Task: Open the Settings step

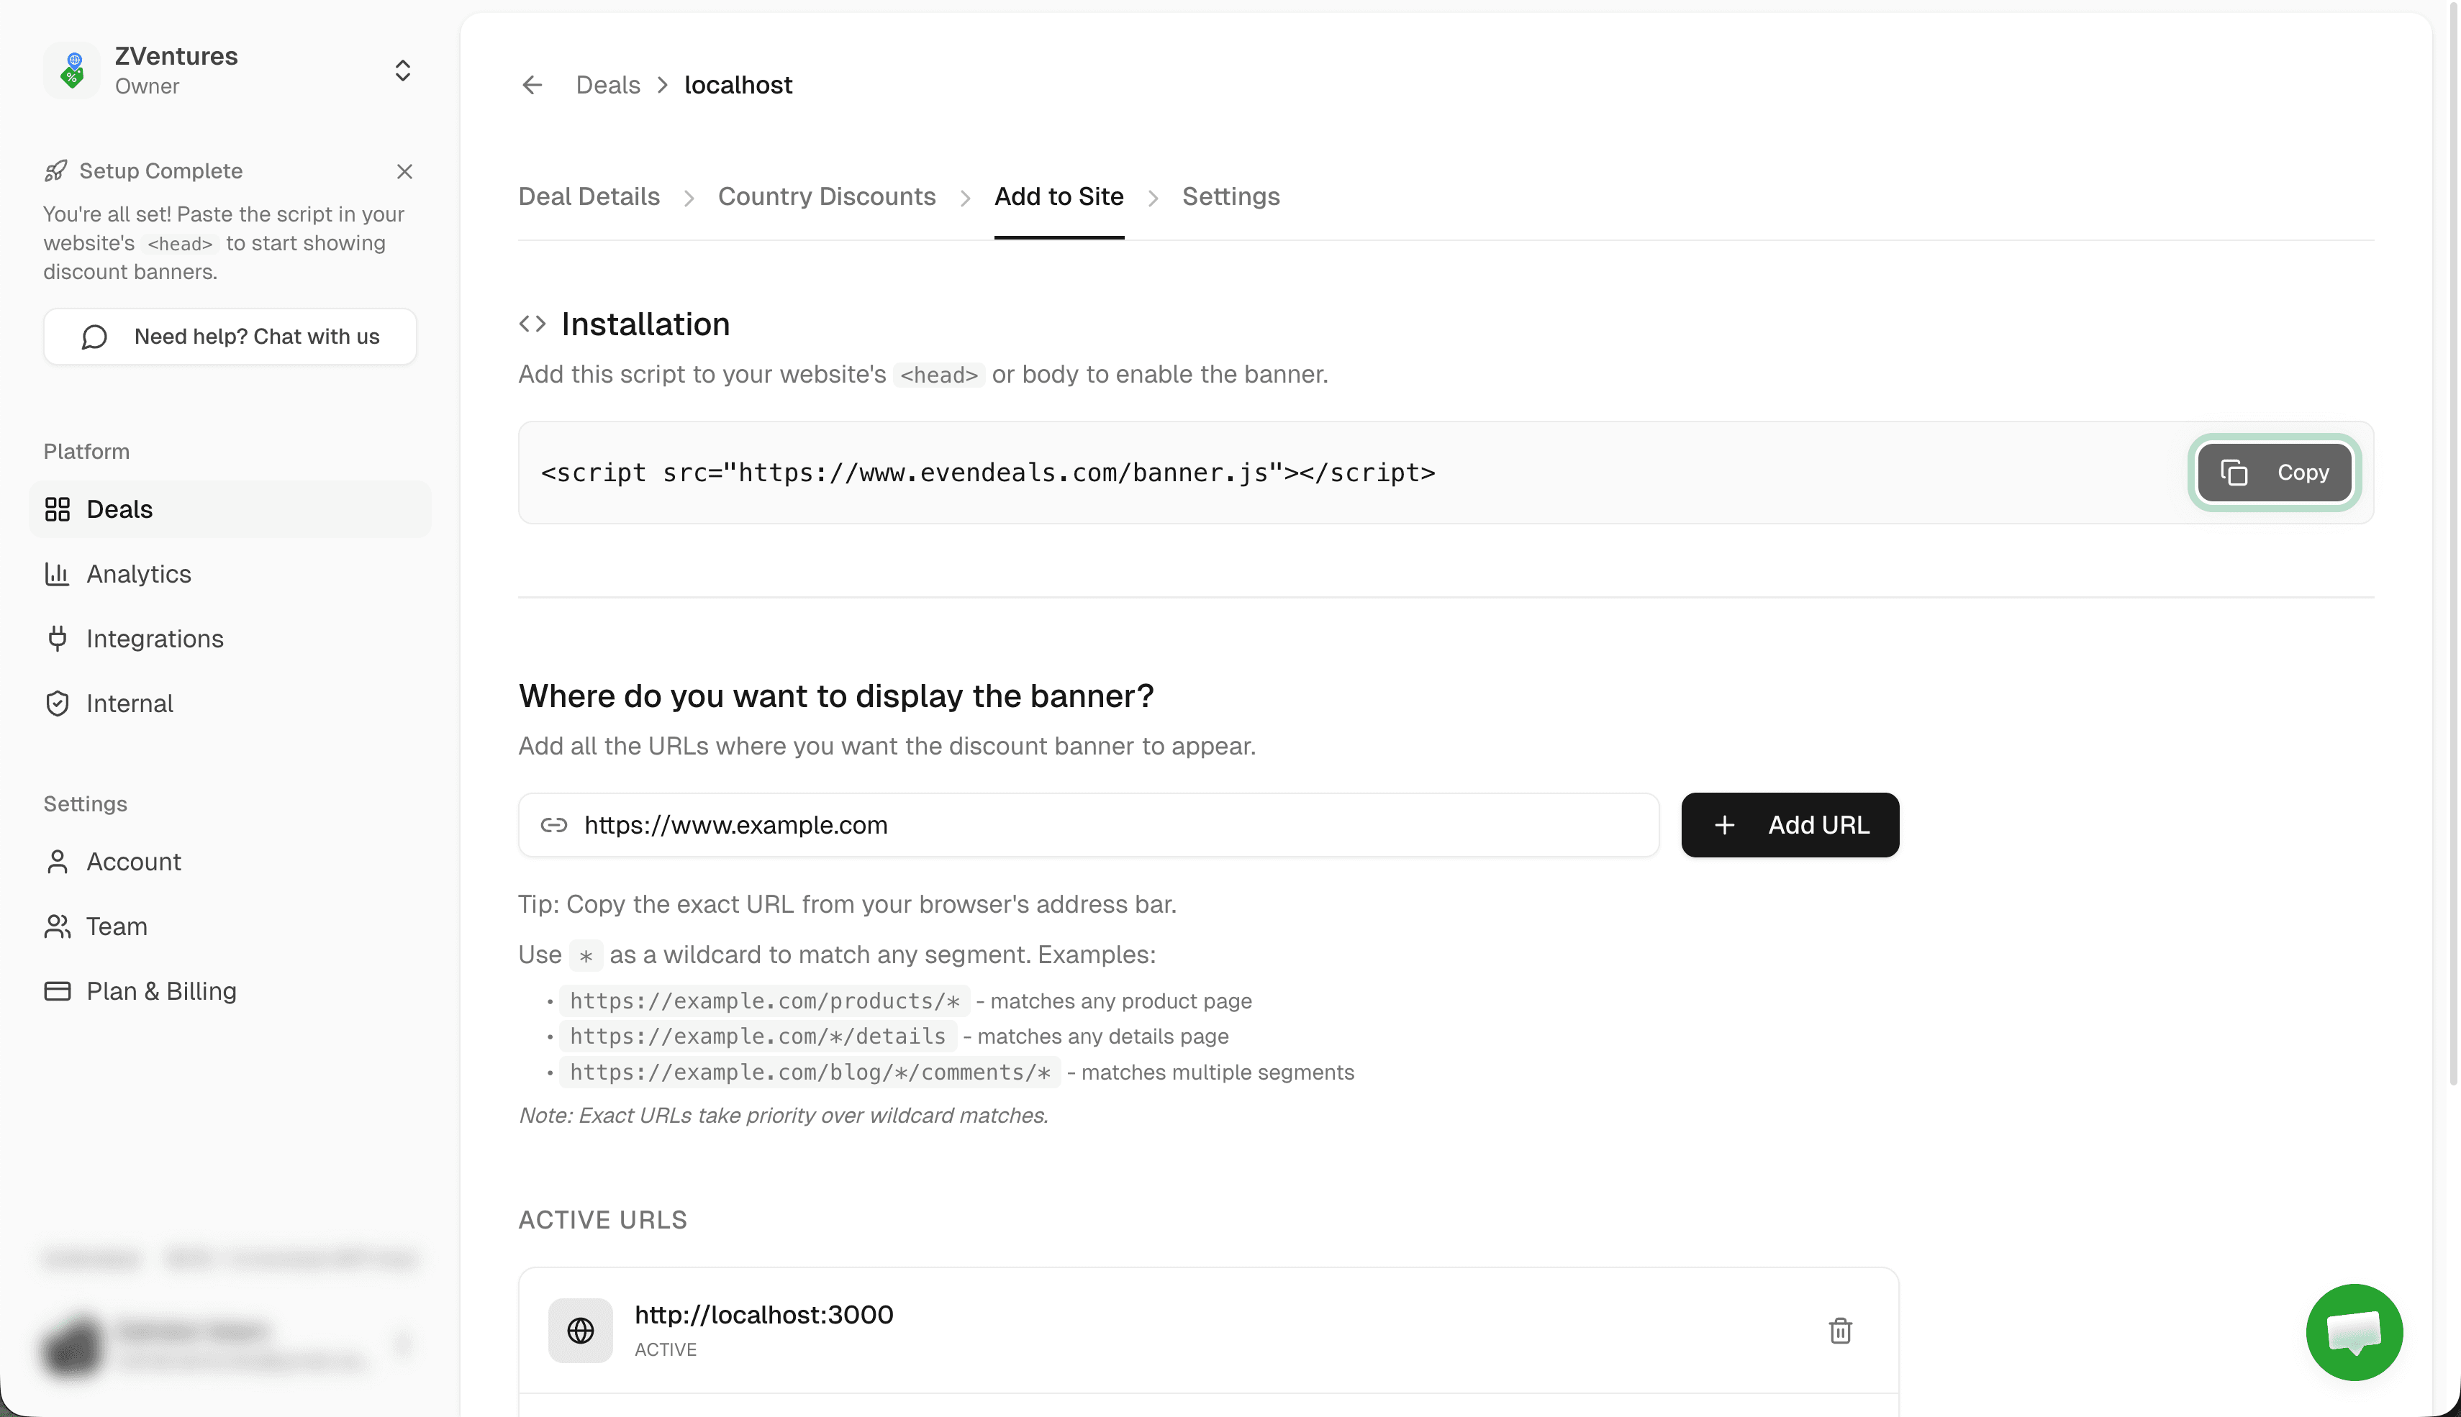Action: click(x=1230, y=196)
